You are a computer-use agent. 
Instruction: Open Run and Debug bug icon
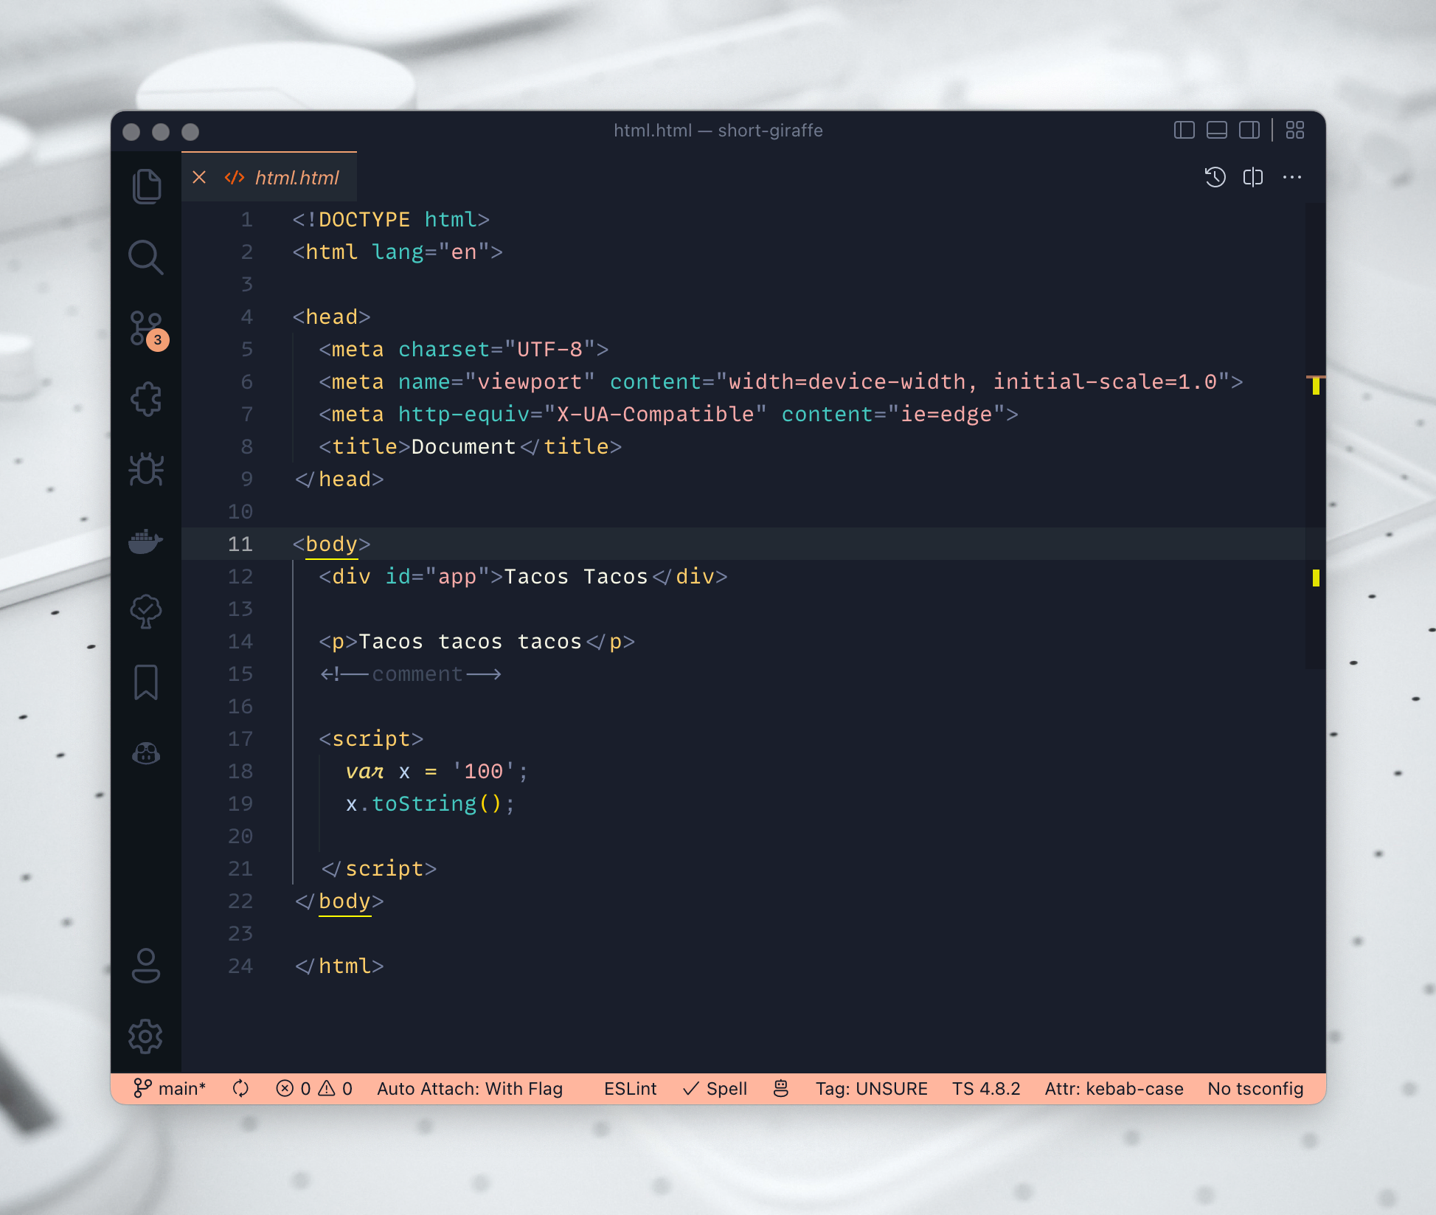tap(146, 469)
